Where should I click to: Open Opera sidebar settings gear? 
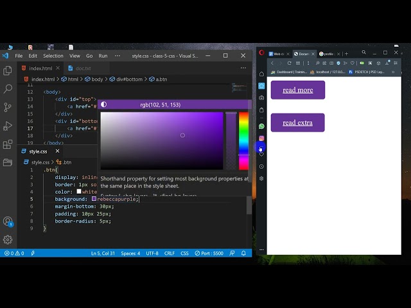(x=261, y=178)
